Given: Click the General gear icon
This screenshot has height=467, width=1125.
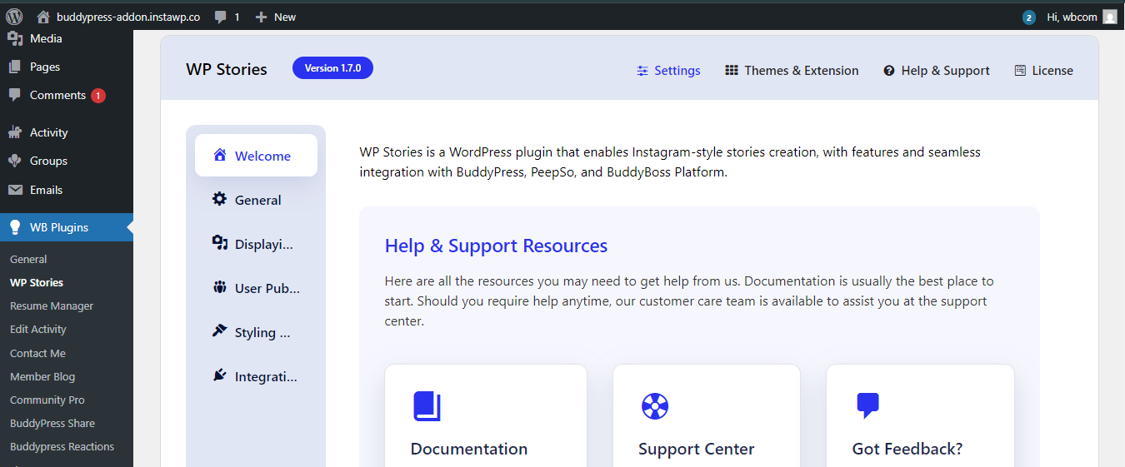Looking at the screenshot, I should pyautogui.click(x=219, y=199).
